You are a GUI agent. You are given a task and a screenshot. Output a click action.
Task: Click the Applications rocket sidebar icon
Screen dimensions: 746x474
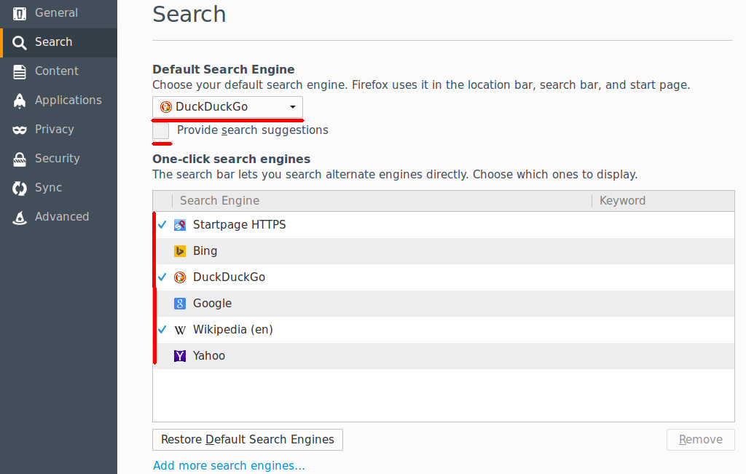[20, 100]
